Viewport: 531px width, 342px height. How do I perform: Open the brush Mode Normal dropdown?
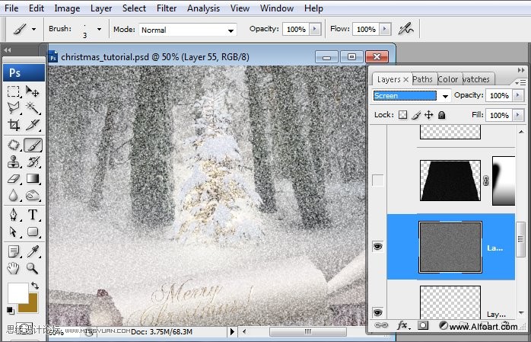(x=231, y=30)
